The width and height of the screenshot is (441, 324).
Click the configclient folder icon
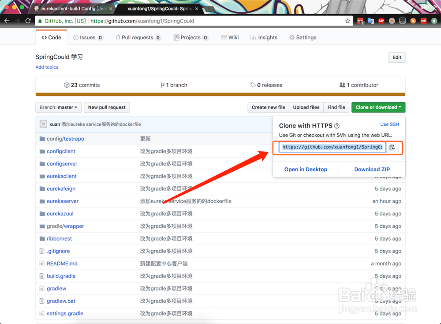[x=42, y=151]
